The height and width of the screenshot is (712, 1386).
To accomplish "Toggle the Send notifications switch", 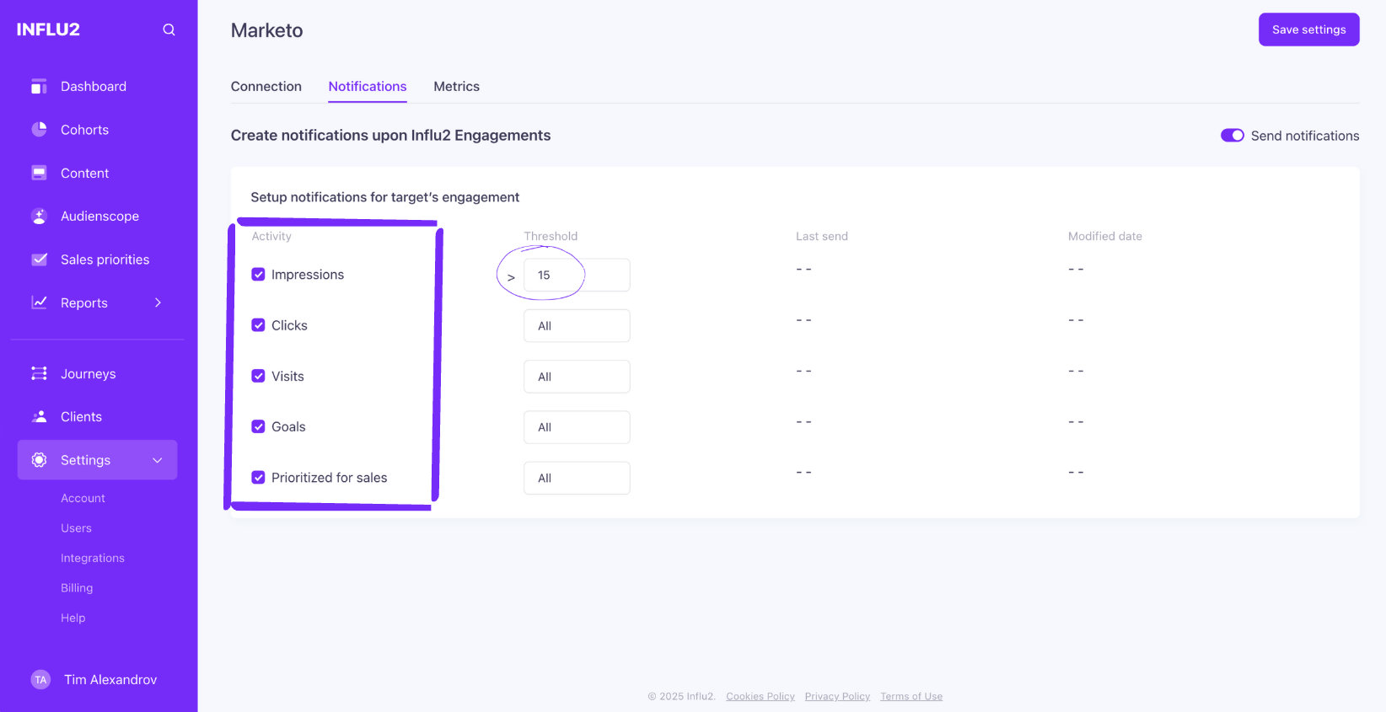I will (1232, 136).
